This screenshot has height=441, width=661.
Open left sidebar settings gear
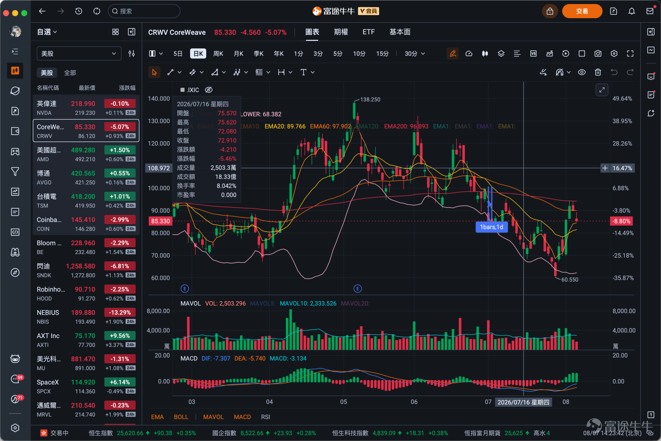click(15, 428)
